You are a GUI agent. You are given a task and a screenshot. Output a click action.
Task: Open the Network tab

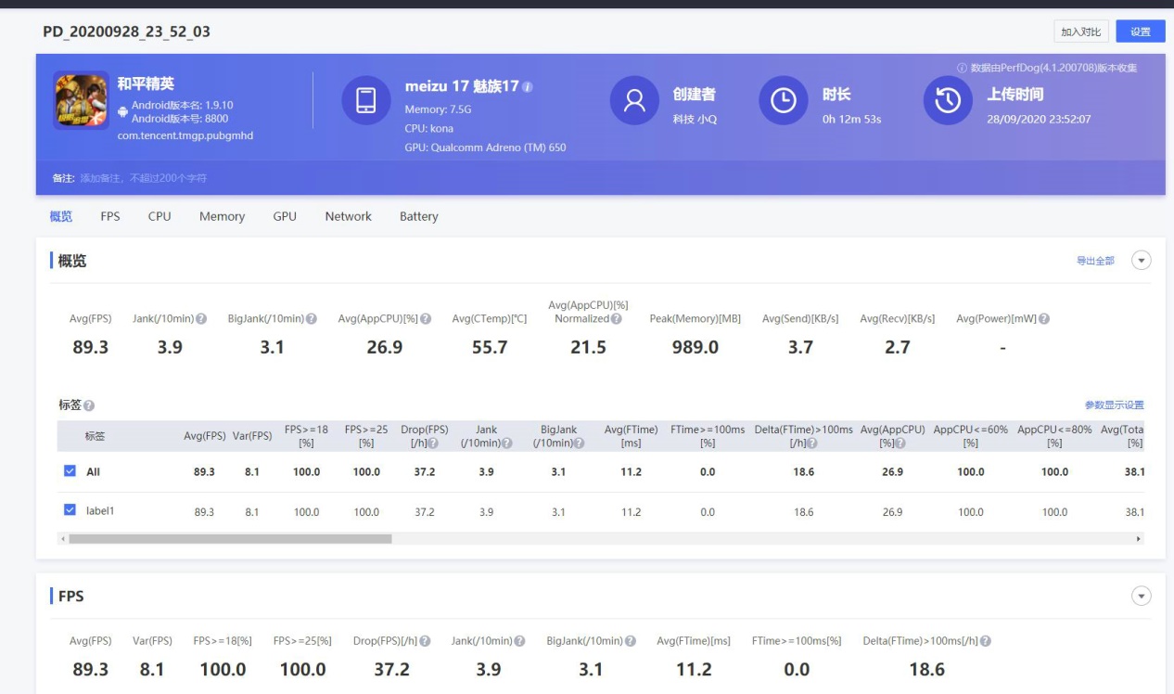(348, 216)
